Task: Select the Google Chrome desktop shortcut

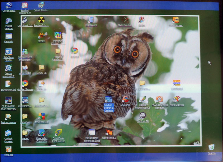Action: (x=25, y=83)
